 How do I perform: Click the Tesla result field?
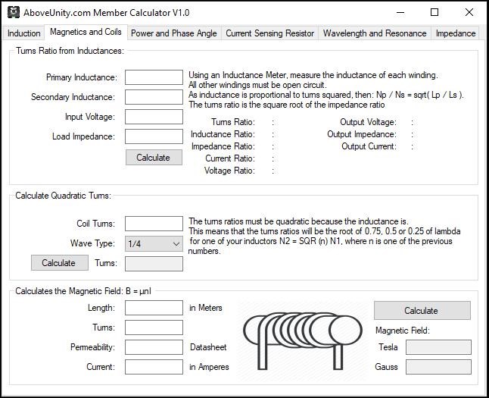pos(438,347)
